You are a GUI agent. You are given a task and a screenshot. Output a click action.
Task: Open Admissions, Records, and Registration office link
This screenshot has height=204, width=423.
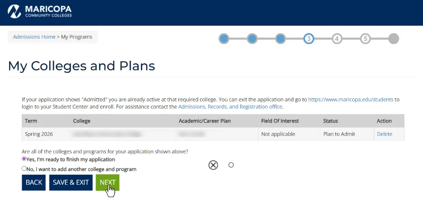point(230,107)
